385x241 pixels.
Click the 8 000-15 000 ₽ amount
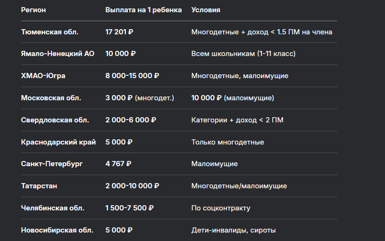click(132, 76)
